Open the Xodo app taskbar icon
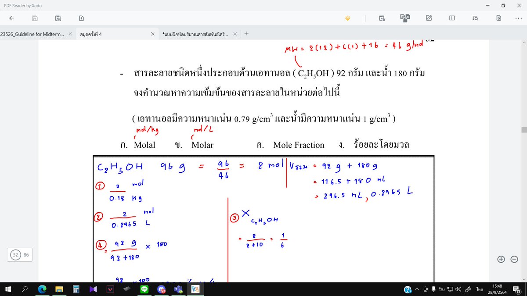The height and width of the screenshot is (296, 527). point(195,289)
